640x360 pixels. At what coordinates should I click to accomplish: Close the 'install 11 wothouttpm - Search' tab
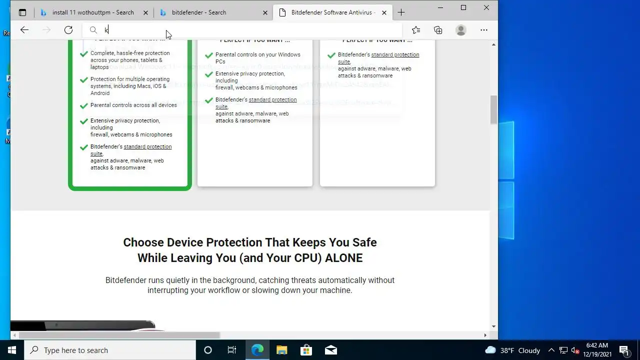coord(145,12)
